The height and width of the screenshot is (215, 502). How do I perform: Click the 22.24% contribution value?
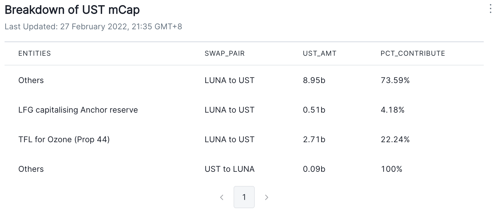pos(395,140)
